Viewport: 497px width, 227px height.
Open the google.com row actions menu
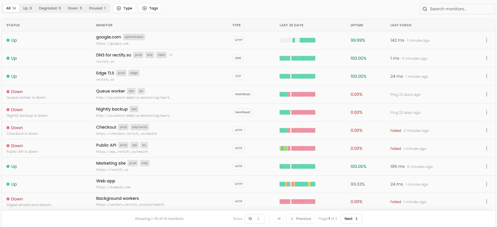coord(486,40)
